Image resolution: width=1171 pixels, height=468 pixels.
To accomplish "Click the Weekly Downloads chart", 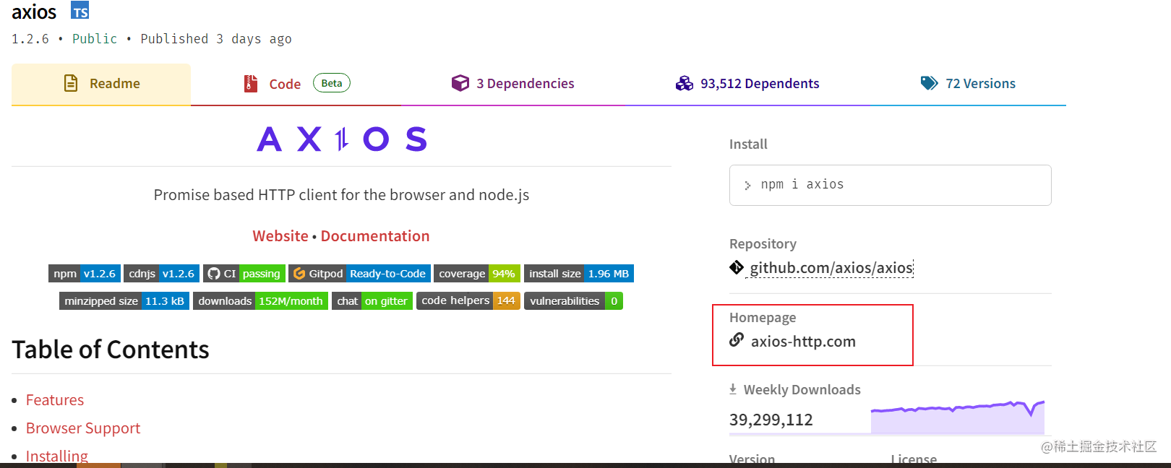I will (958, 417).
